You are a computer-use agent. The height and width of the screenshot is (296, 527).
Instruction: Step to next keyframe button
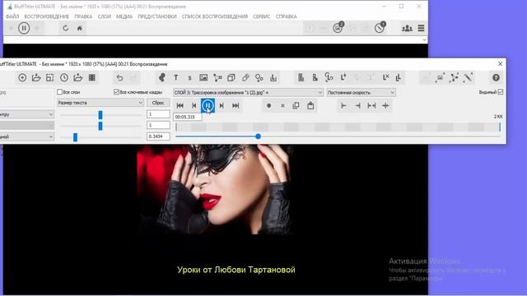222,106
